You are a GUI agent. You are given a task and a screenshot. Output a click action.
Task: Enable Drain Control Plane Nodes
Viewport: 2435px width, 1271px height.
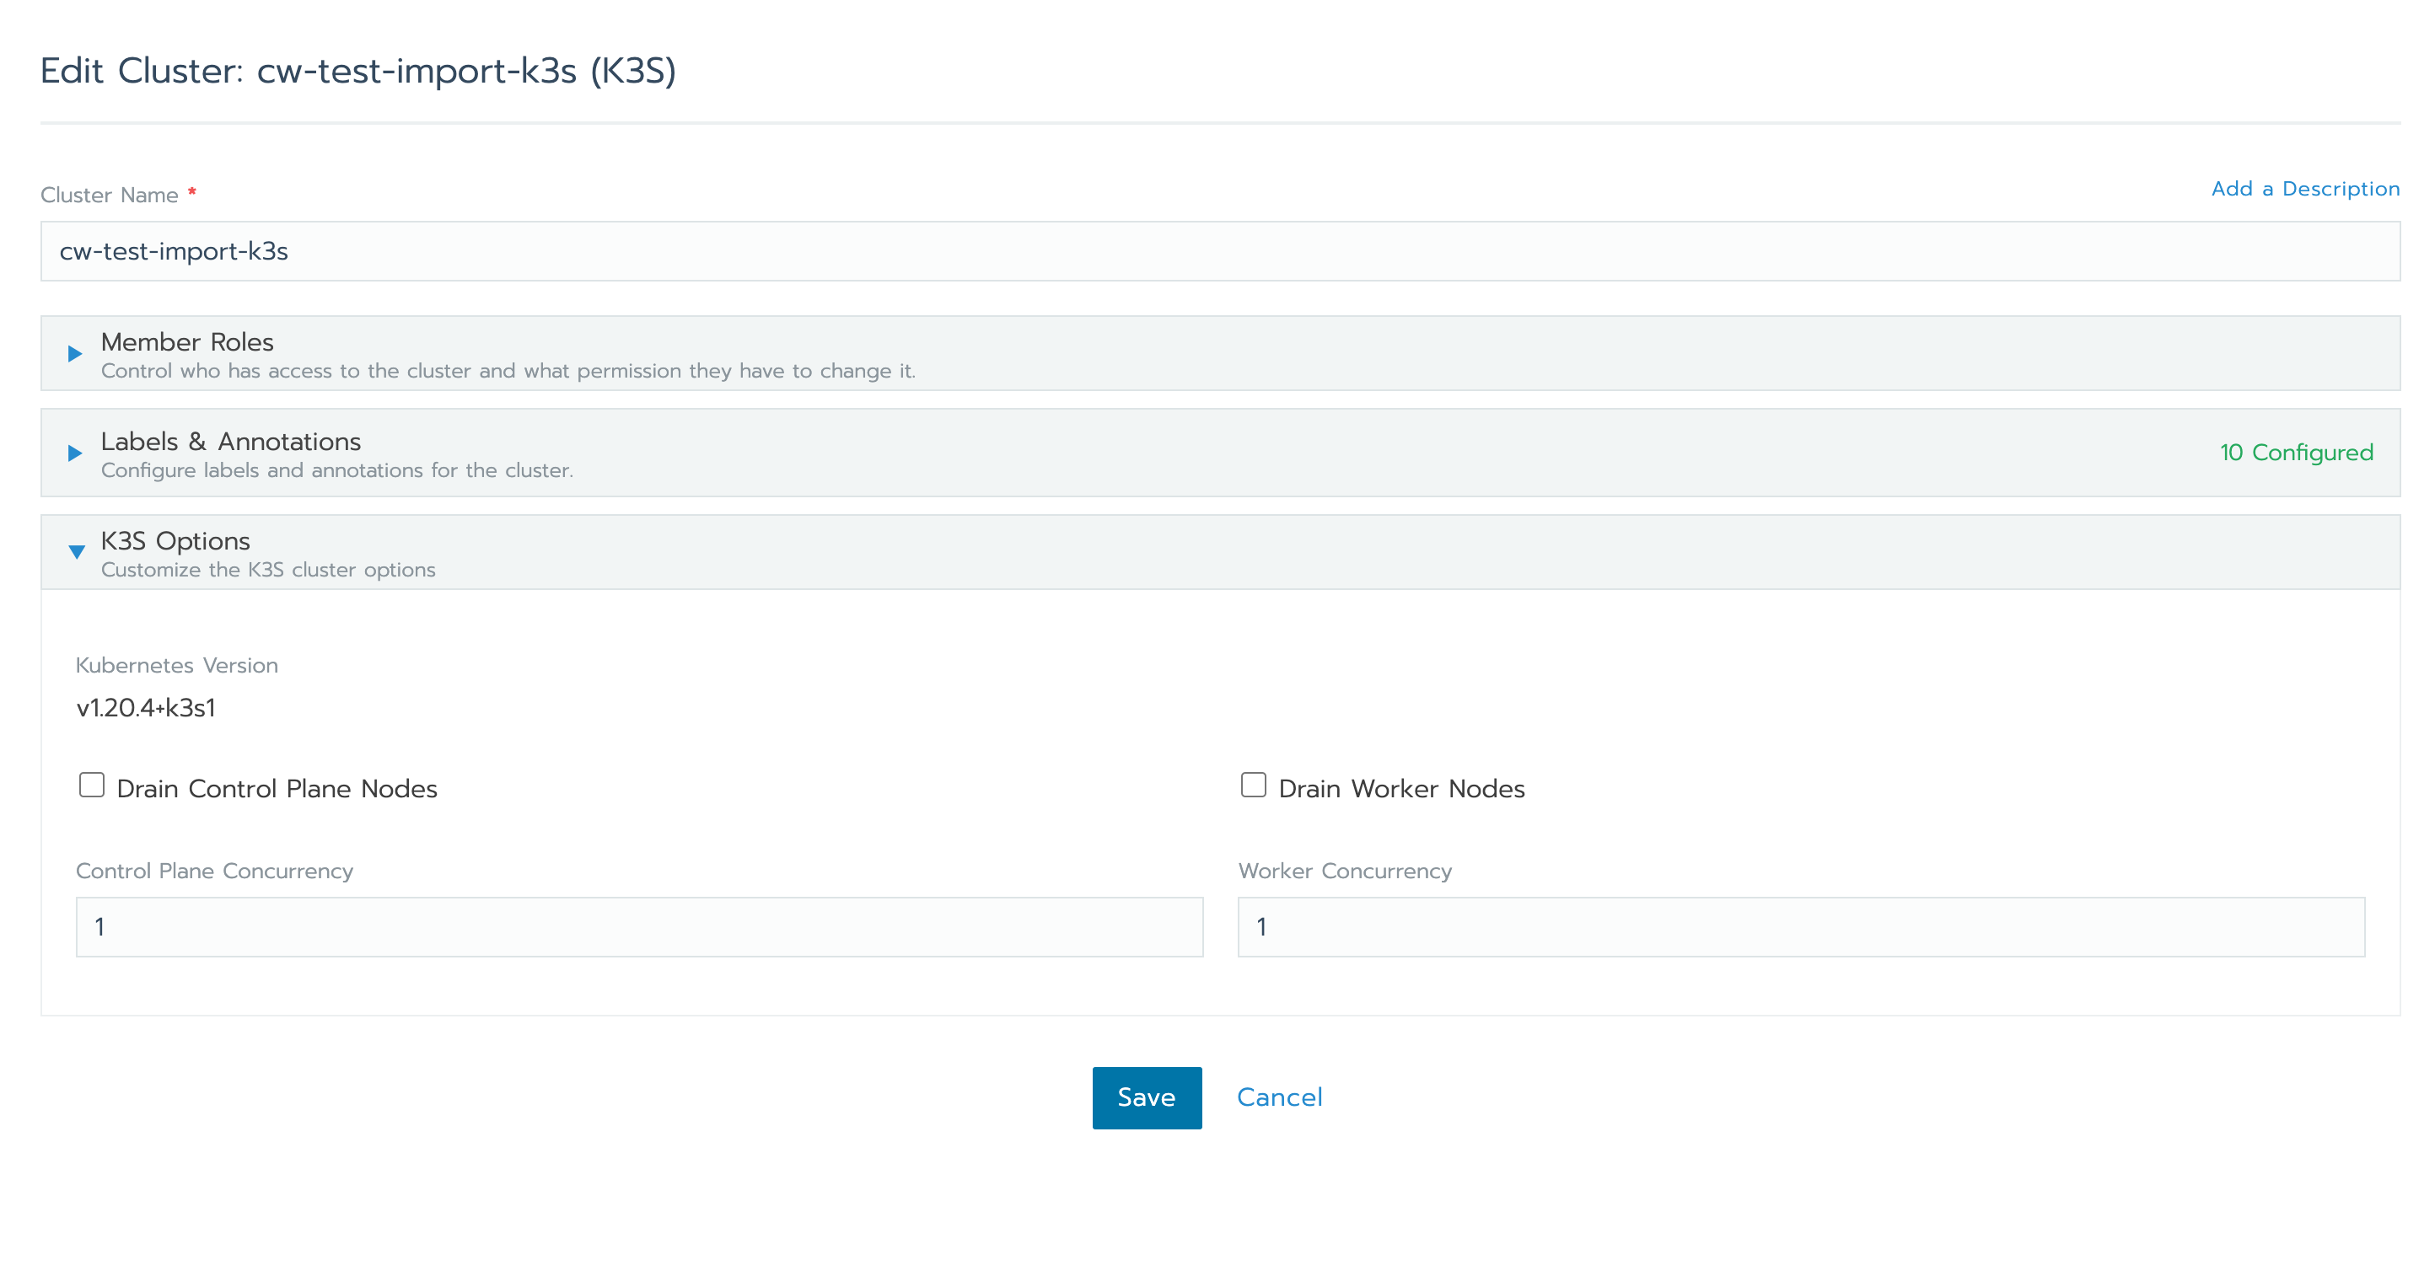point(91,785)
